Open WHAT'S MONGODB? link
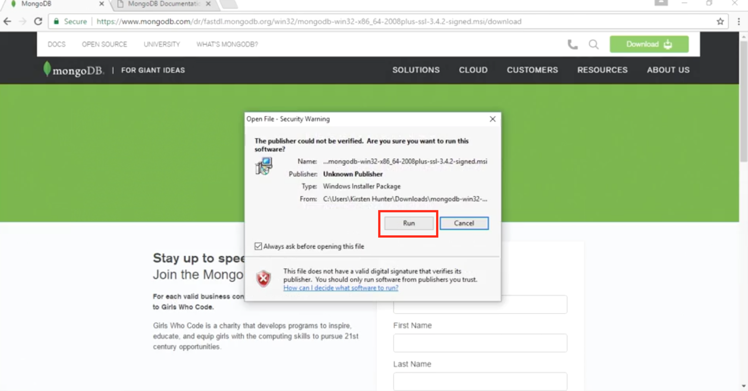Screen dimensions: 748x391 (x=227, y=44)
